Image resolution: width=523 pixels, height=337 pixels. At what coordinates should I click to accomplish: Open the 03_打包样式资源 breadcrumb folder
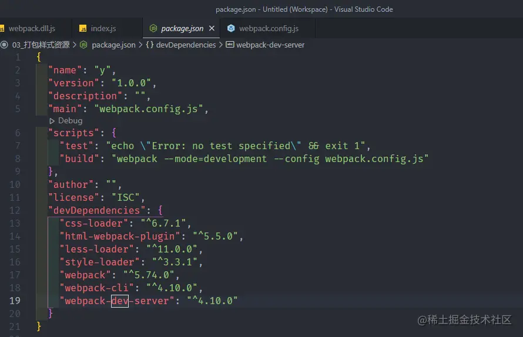click(x=41, y=45)
